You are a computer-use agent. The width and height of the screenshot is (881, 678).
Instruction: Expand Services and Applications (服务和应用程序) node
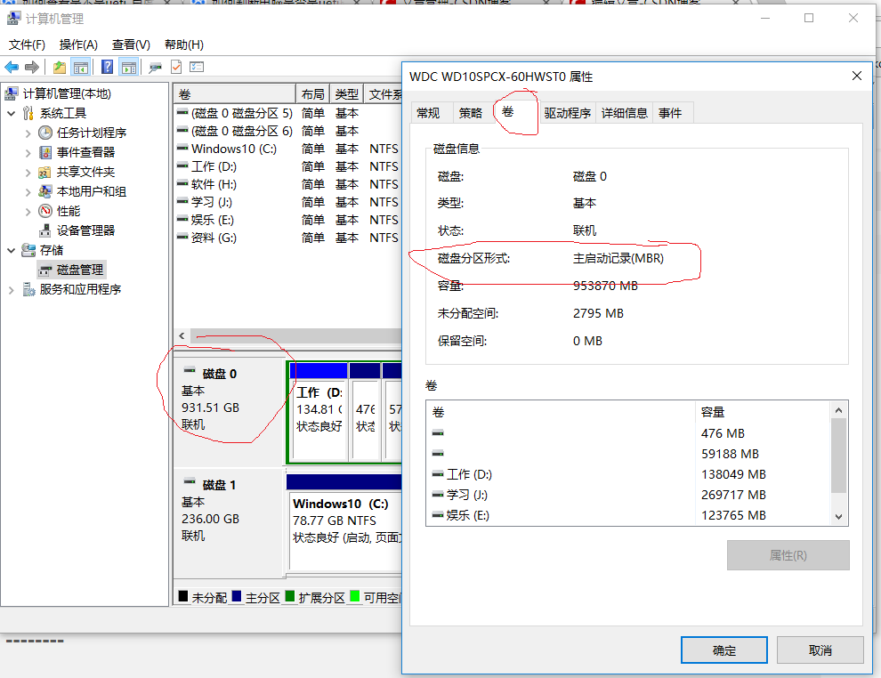tap(12, 290)
